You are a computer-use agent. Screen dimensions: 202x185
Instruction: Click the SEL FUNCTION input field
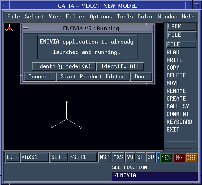[x=155, y=176]
